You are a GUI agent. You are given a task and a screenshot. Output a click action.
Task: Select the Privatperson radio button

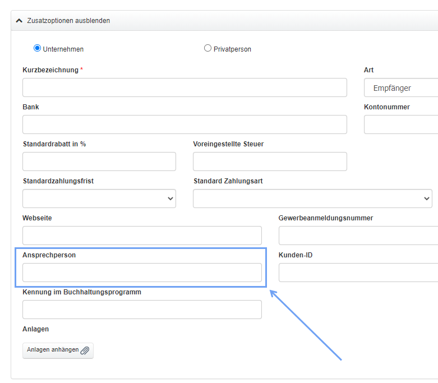tap(208, 48)
